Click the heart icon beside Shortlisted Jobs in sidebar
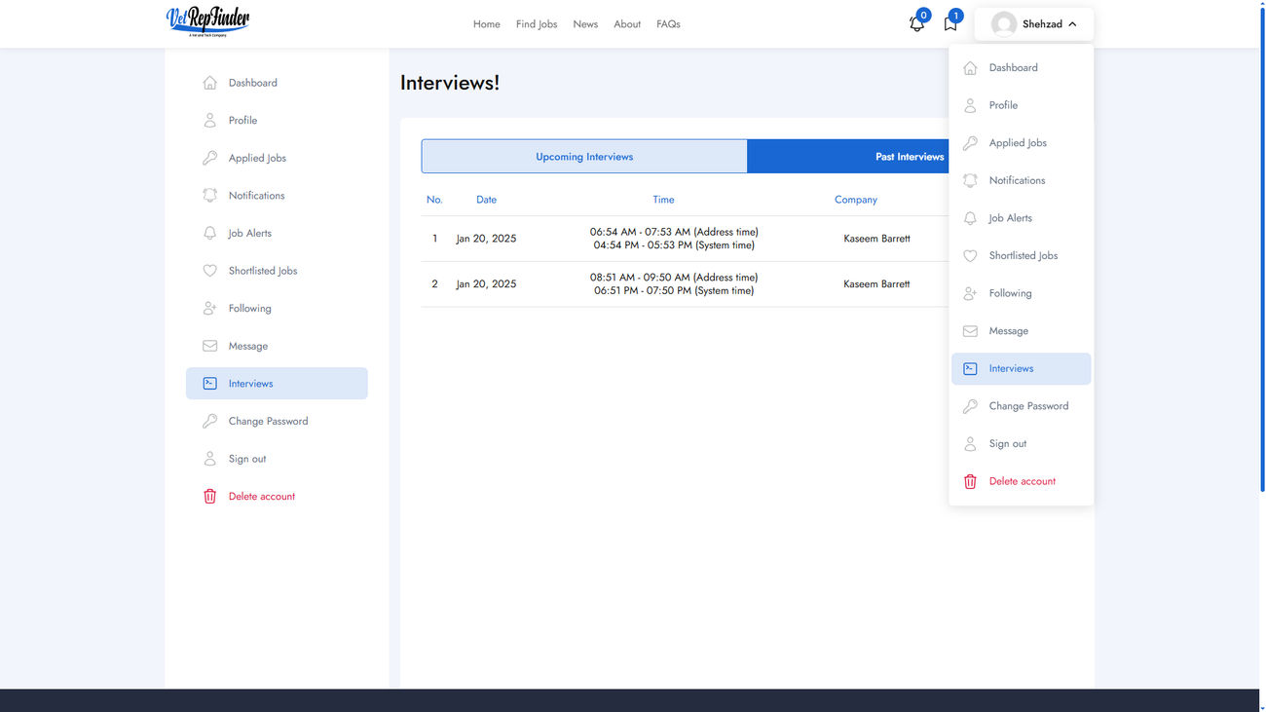This screenshot has width=1266, height=712. tap(209, 271)
